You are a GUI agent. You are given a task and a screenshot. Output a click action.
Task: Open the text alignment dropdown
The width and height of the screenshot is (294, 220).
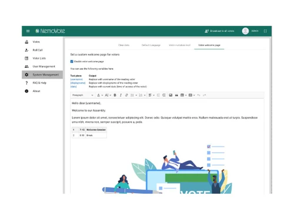pos(152,95)
